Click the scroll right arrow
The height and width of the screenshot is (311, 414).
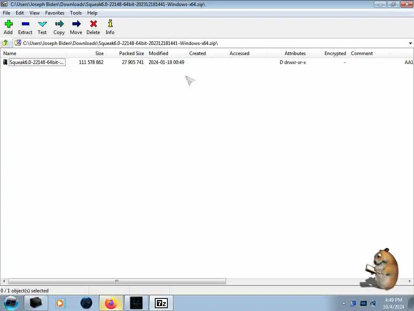(x=410, y=281)
